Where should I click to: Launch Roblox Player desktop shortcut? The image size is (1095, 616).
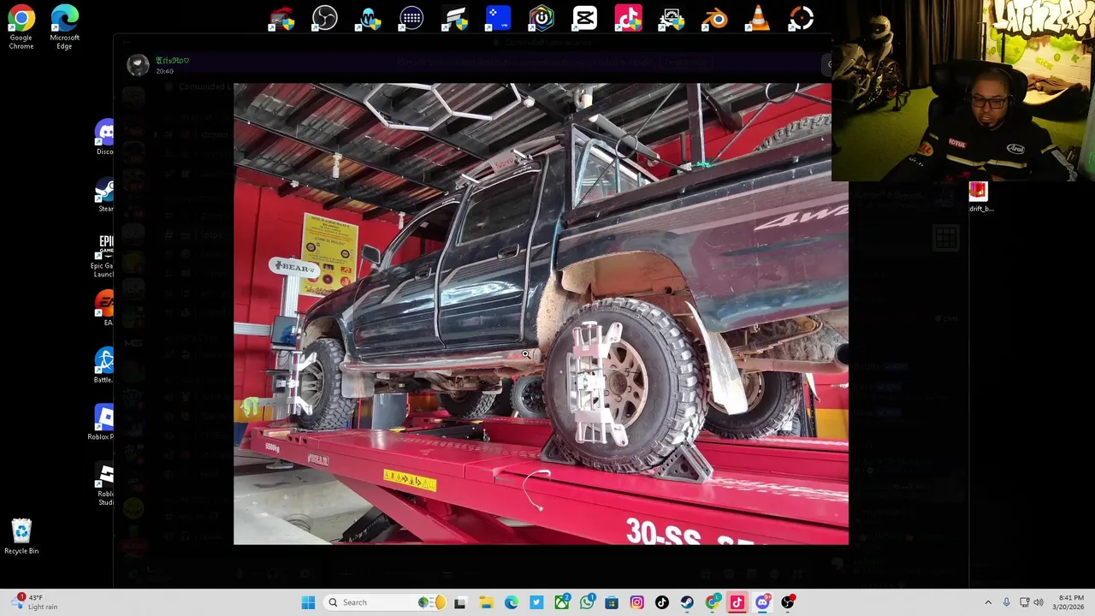[x=102, y=423]
